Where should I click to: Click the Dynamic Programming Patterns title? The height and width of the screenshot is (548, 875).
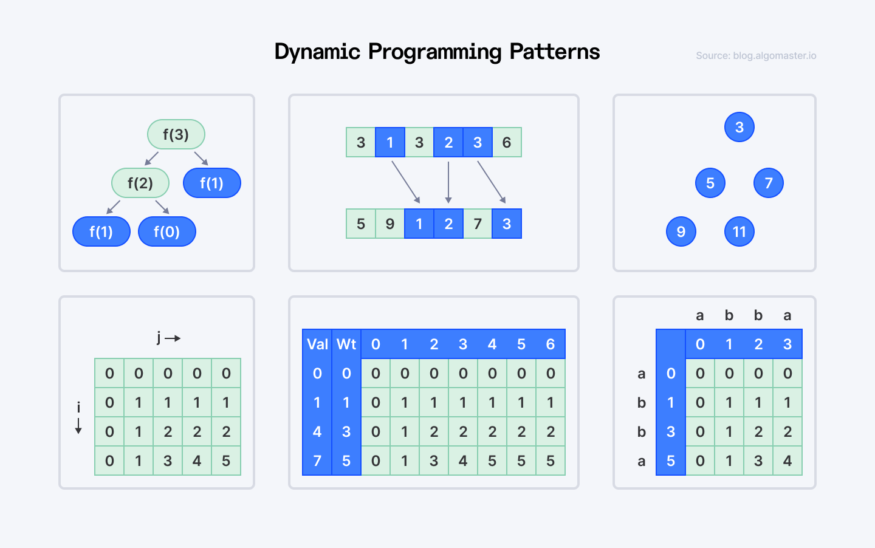(437, 52)
